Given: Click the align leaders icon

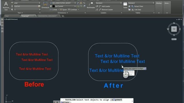Looking at the screenshot, I should pyautogui.click(x=97, y=6).
